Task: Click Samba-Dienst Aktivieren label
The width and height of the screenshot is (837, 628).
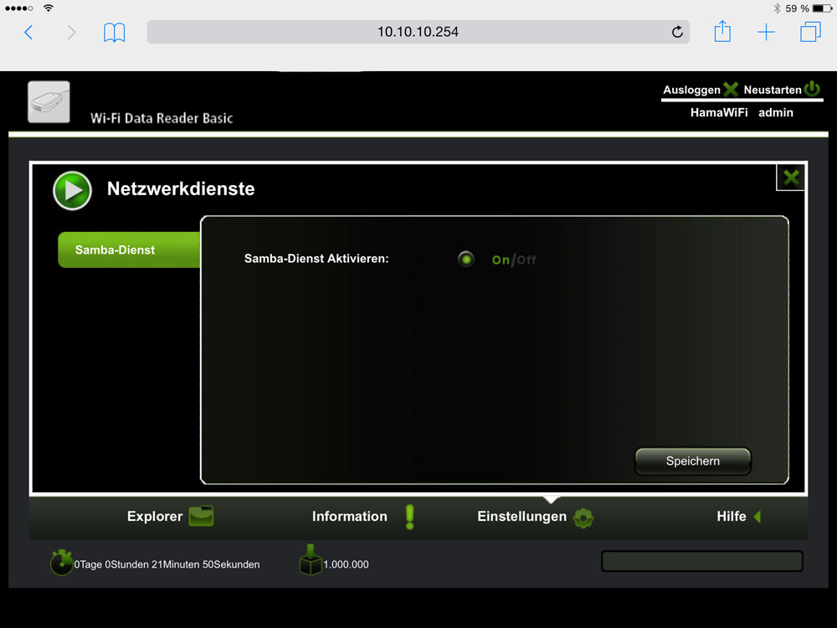Action: [x=316, y=259]
